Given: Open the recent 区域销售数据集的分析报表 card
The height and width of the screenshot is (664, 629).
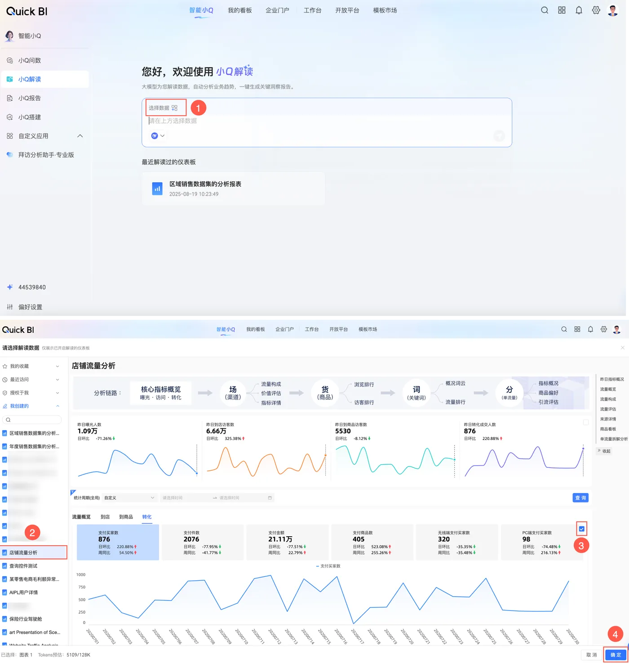Looking at the screenshot, I should coord(233,188).
